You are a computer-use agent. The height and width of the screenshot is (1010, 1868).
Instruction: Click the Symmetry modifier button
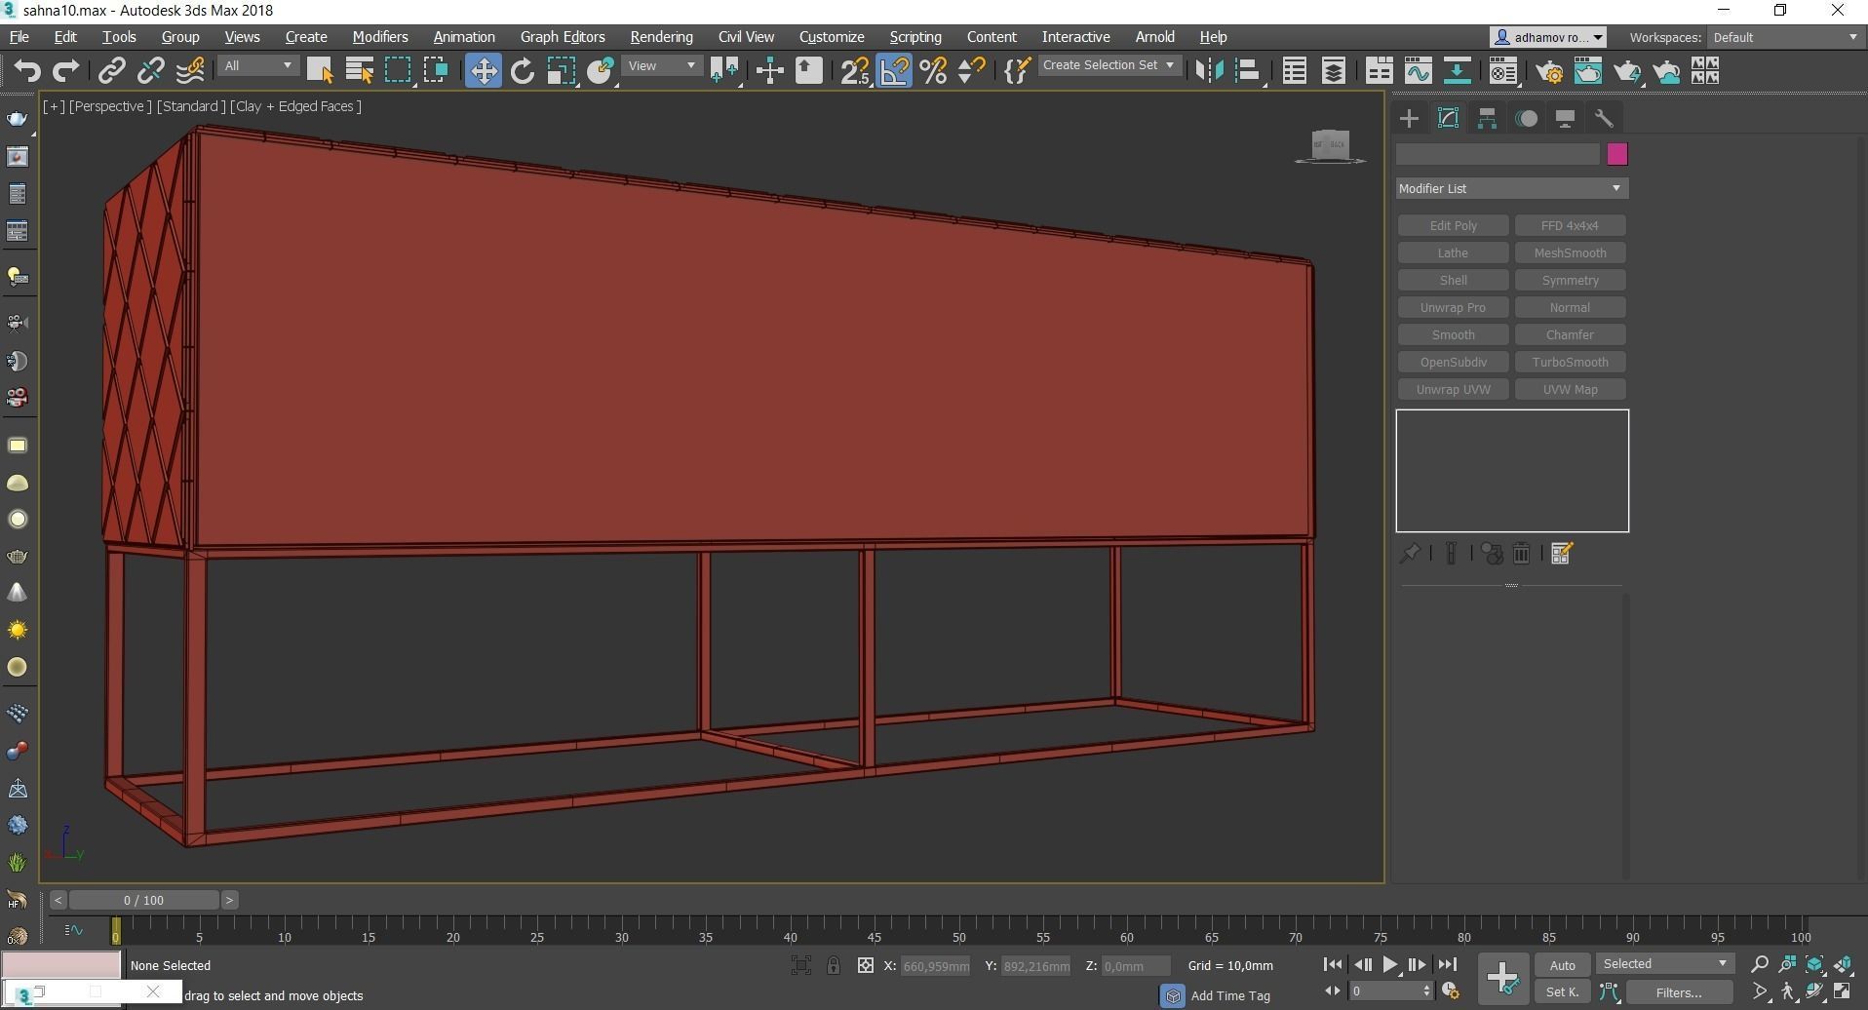[1570, 280]
